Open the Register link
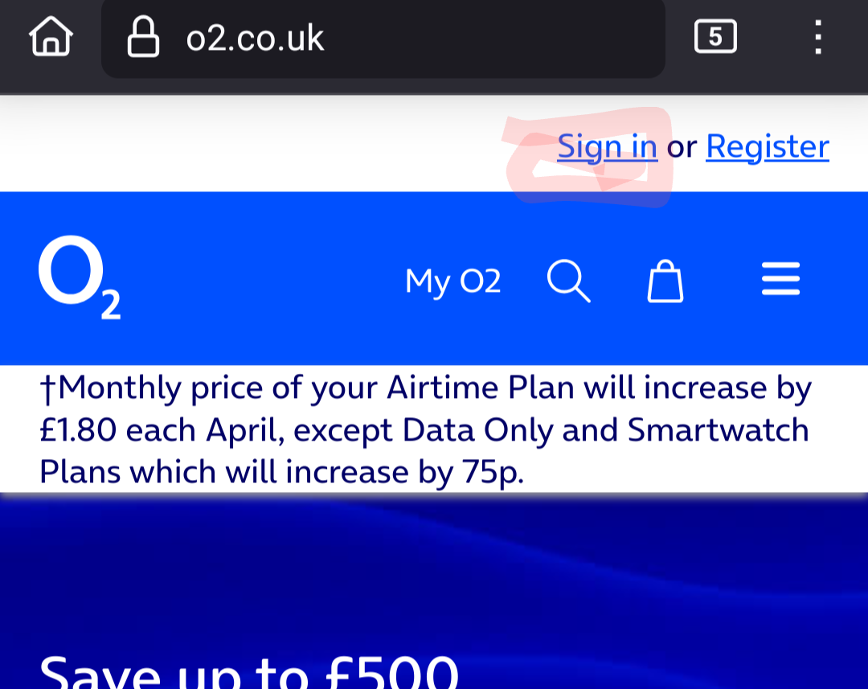Viewport: 868px width, 689px height. pos(767,146)
